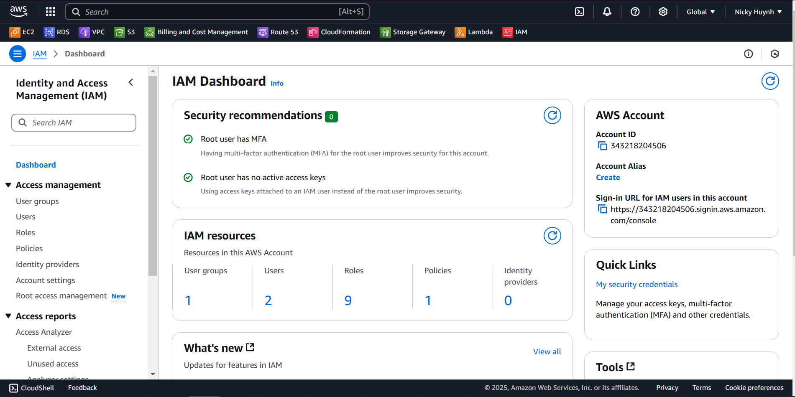Open CloudShell in the footer
795x397 pixels.
pyautogui.click(x=32, y=388)
